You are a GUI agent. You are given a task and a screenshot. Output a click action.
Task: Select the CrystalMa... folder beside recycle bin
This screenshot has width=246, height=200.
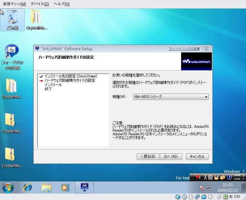click(37, 20)
